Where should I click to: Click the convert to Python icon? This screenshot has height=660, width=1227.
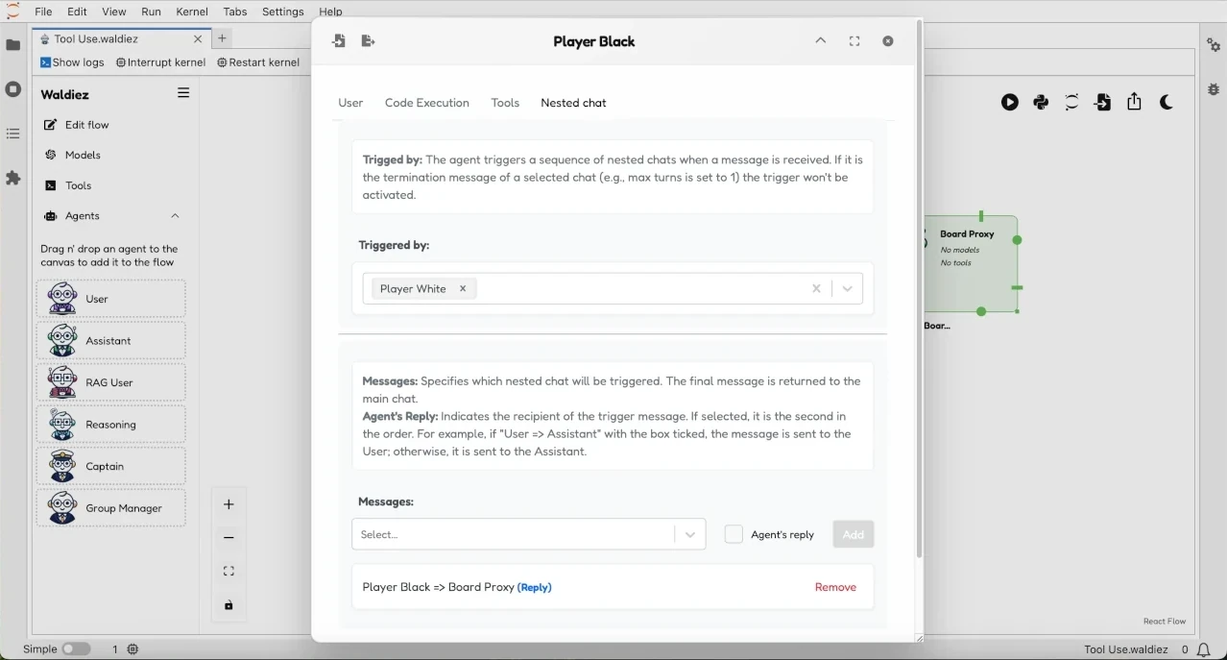1041,103
